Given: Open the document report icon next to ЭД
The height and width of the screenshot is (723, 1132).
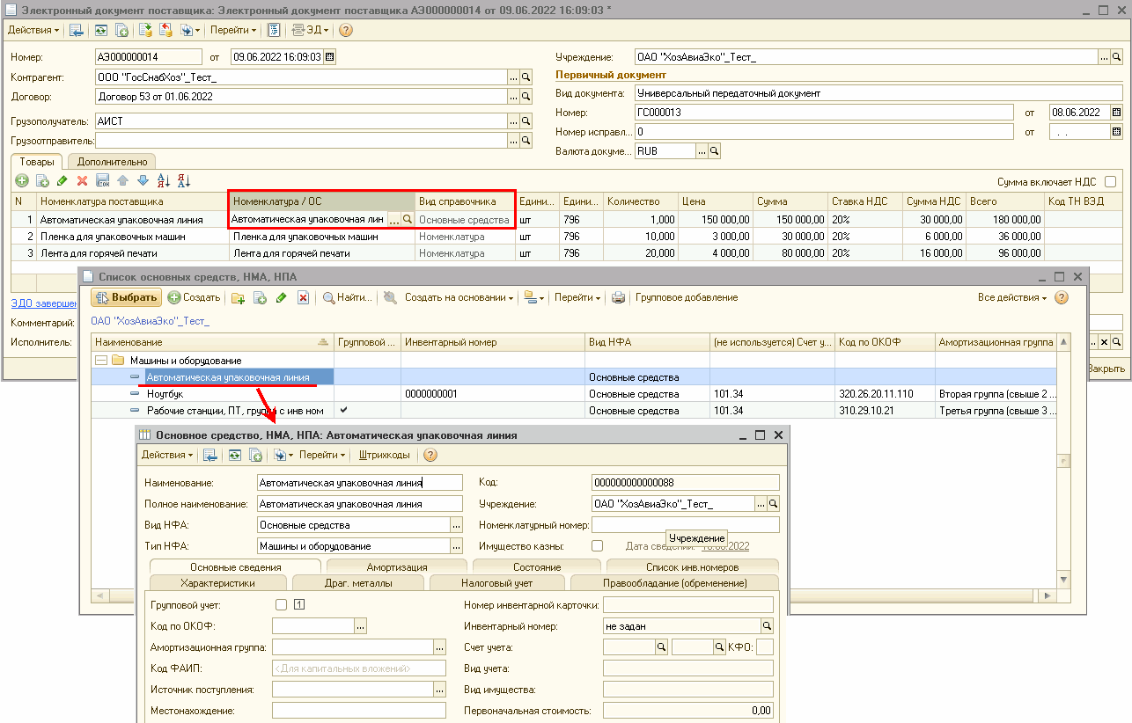Looking at the screenshot, I should [x=274, y=30].
